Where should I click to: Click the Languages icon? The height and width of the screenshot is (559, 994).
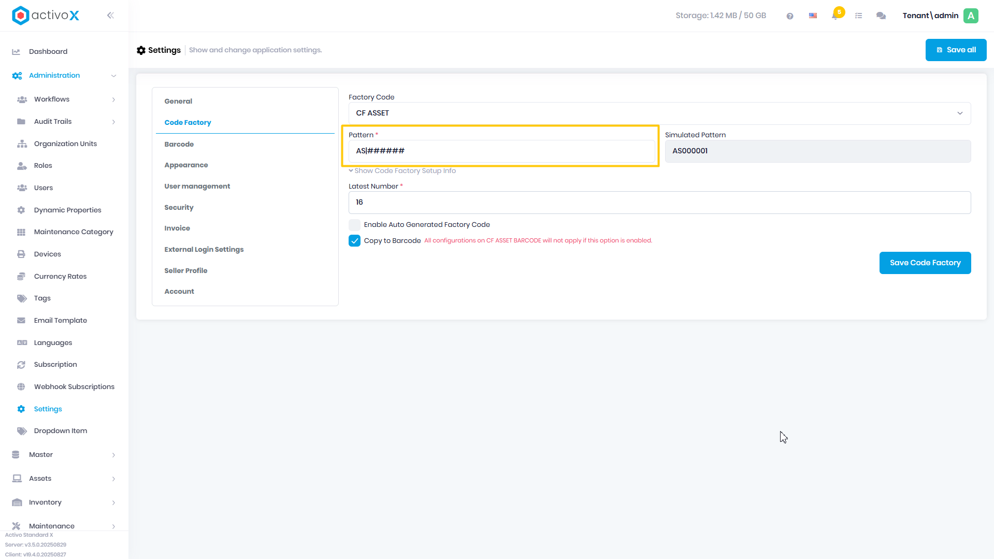[22, 343]
